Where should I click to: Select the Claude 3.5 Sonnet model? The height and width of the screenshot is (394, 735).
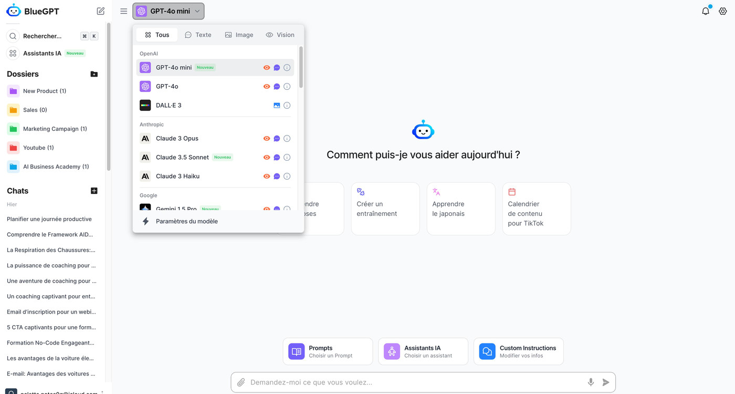182,157
